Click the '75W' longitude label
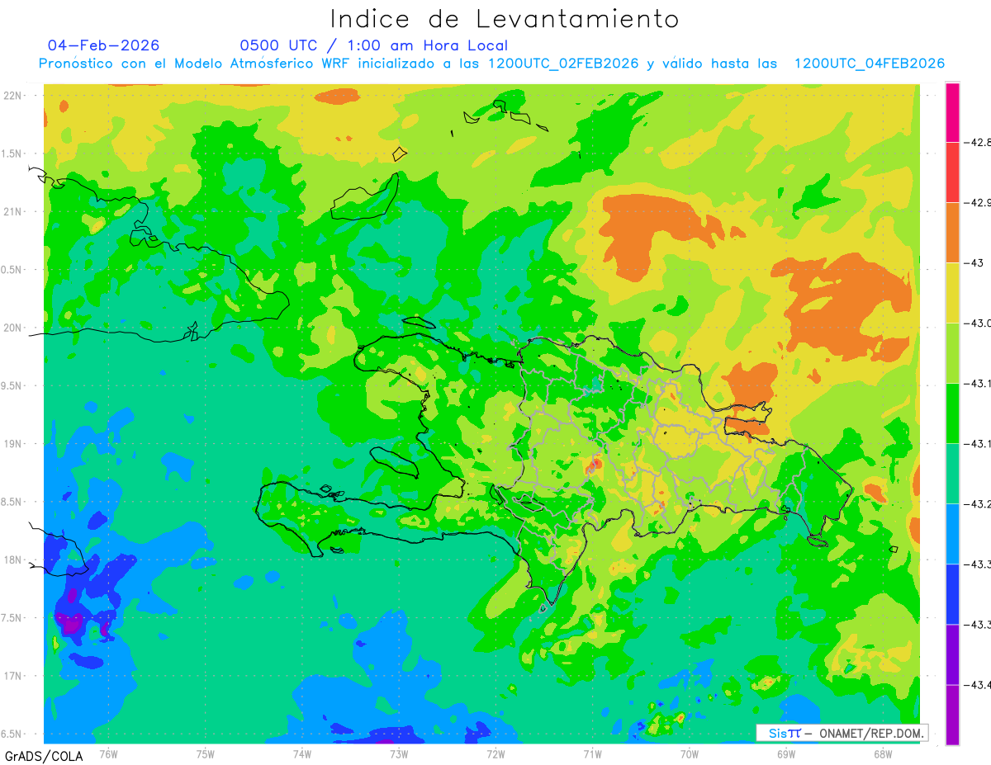Screen dimensions: 991x765 tap(205, 753)
